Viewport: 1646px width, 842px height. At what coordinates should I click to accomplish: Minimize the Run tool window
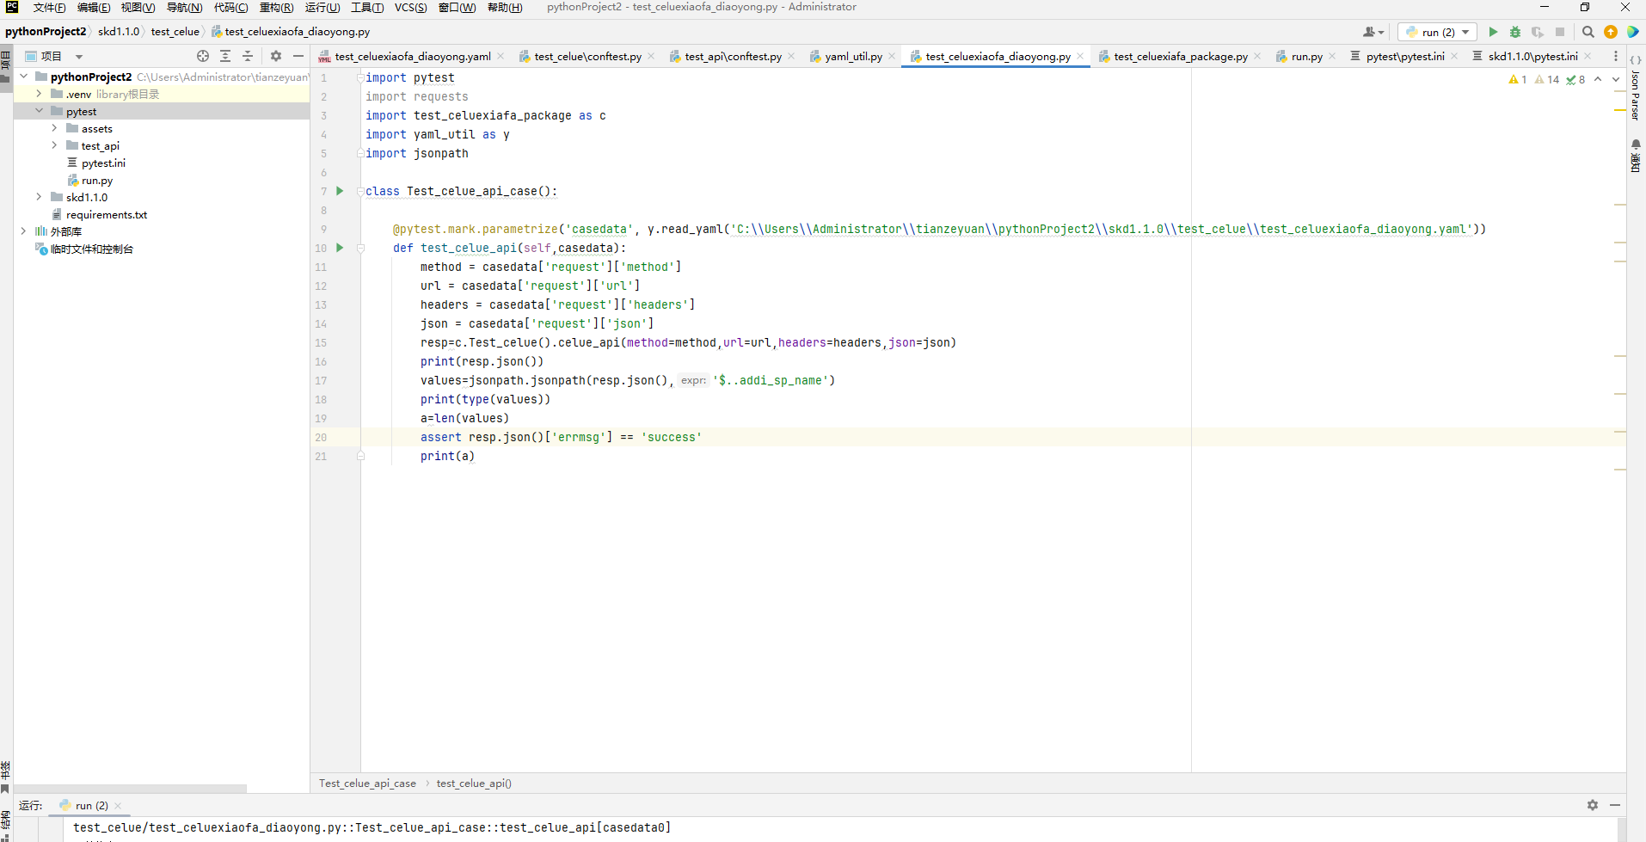point(1615,805)
